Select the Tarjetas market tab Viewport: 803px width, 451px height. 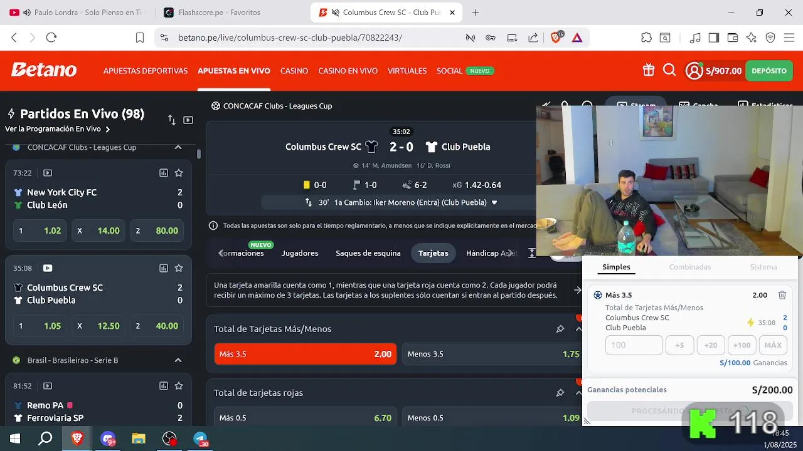(x=433, y=253)
